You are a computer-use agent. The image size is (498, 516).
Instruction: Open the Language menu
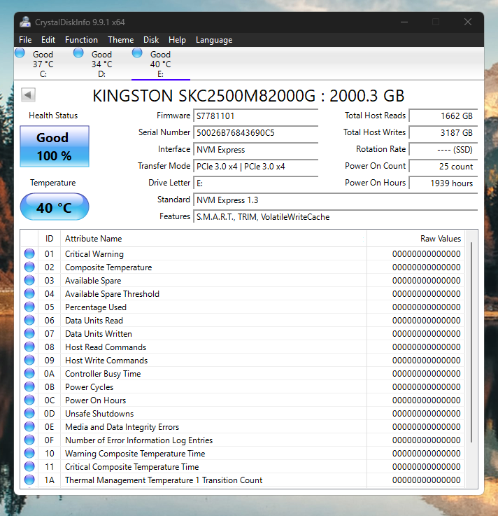coord(214,40)
